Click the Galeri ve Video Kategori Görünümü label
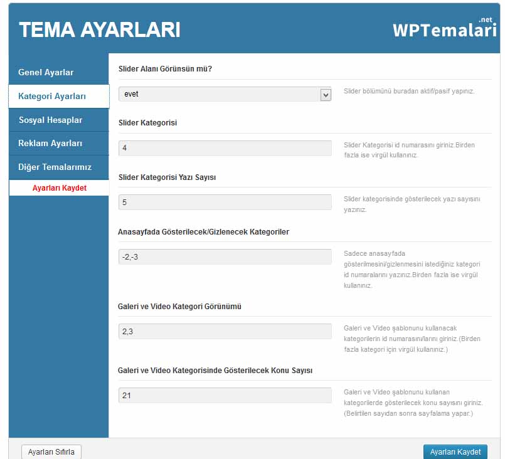505x459 pixels. point(179,307)
